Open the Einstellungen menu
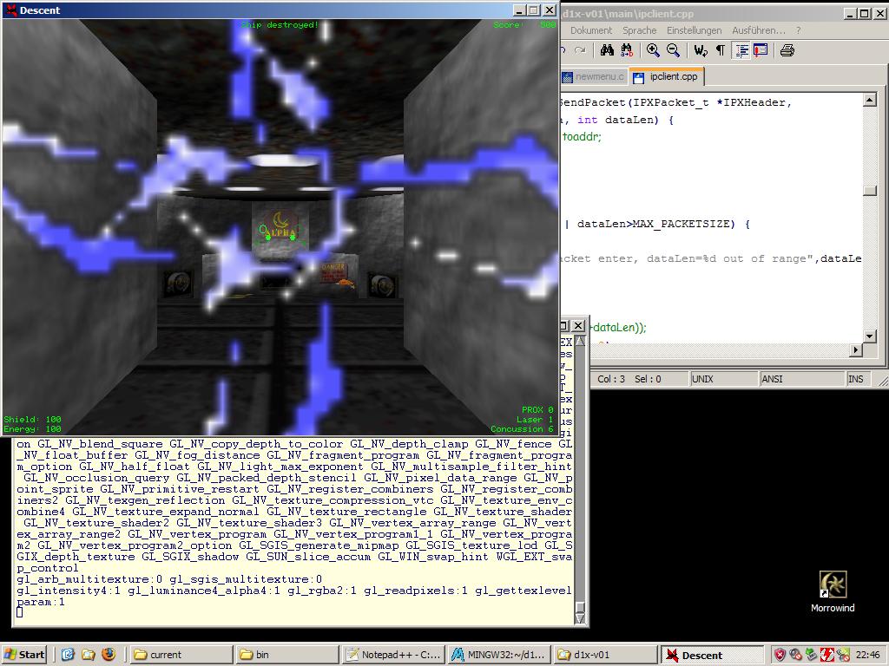Screen dimensions: 889x666 tap(694, 30)
